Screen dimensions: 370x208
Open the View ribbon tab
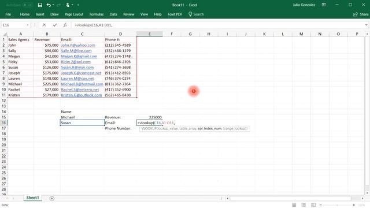point(144,14)
